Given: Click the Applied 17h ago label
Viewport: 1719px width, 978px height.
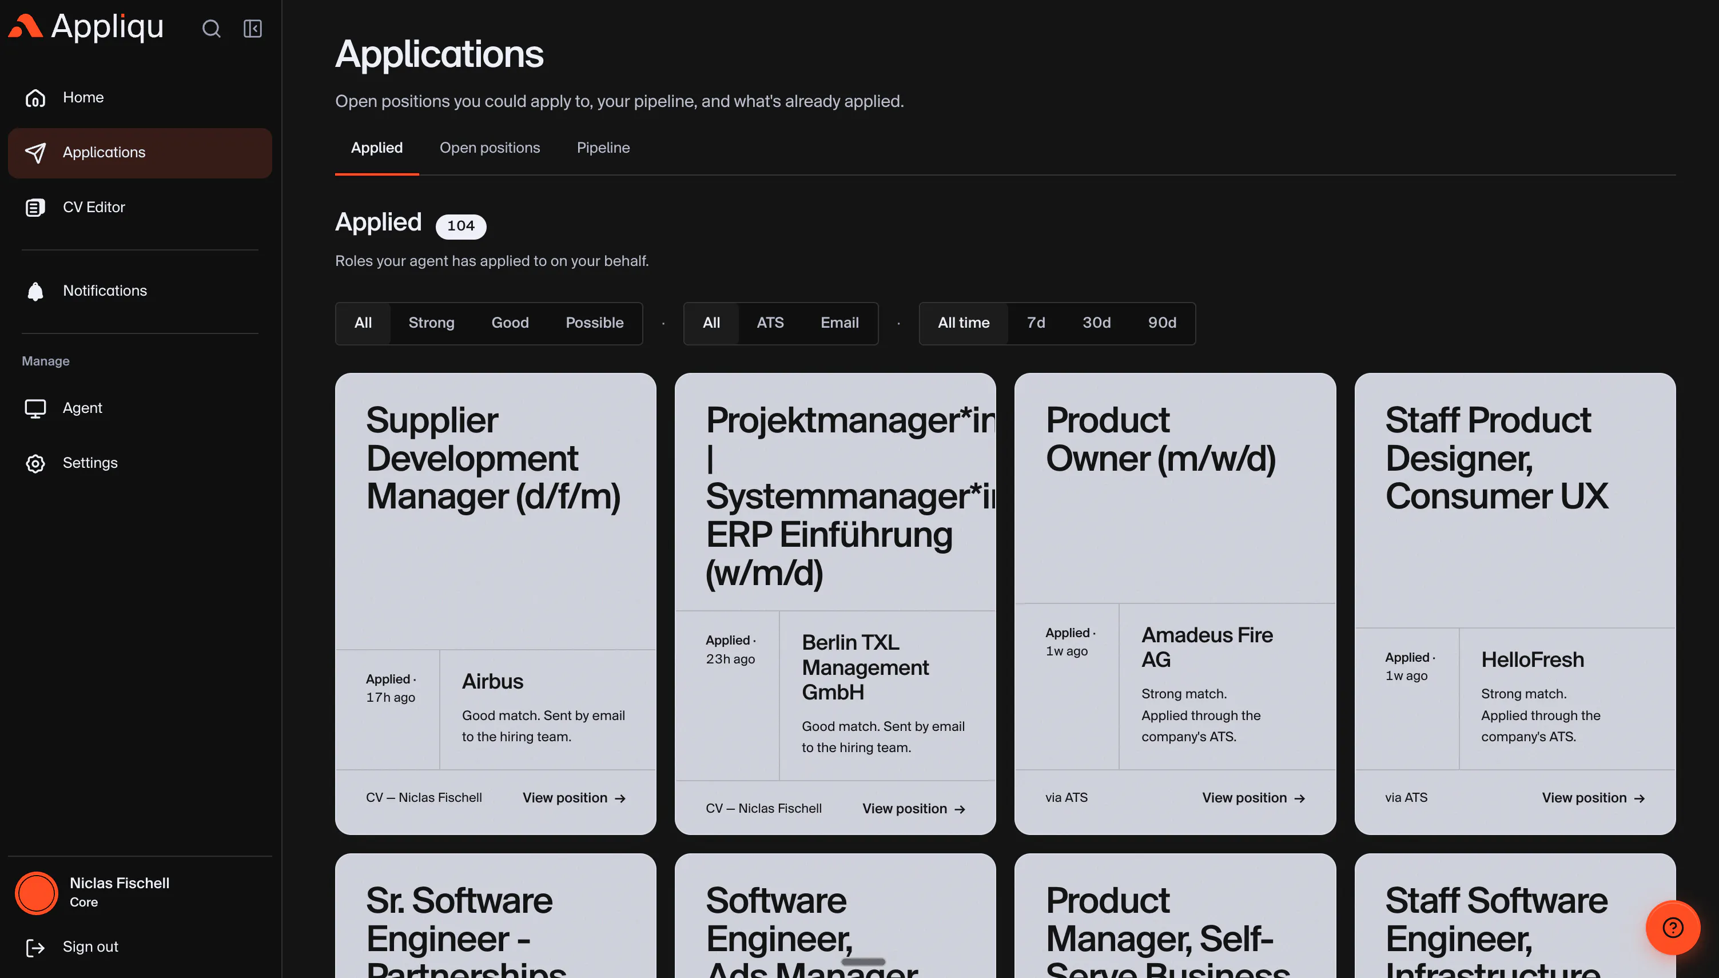Looking at the screenshot, I should coord(391,688).
